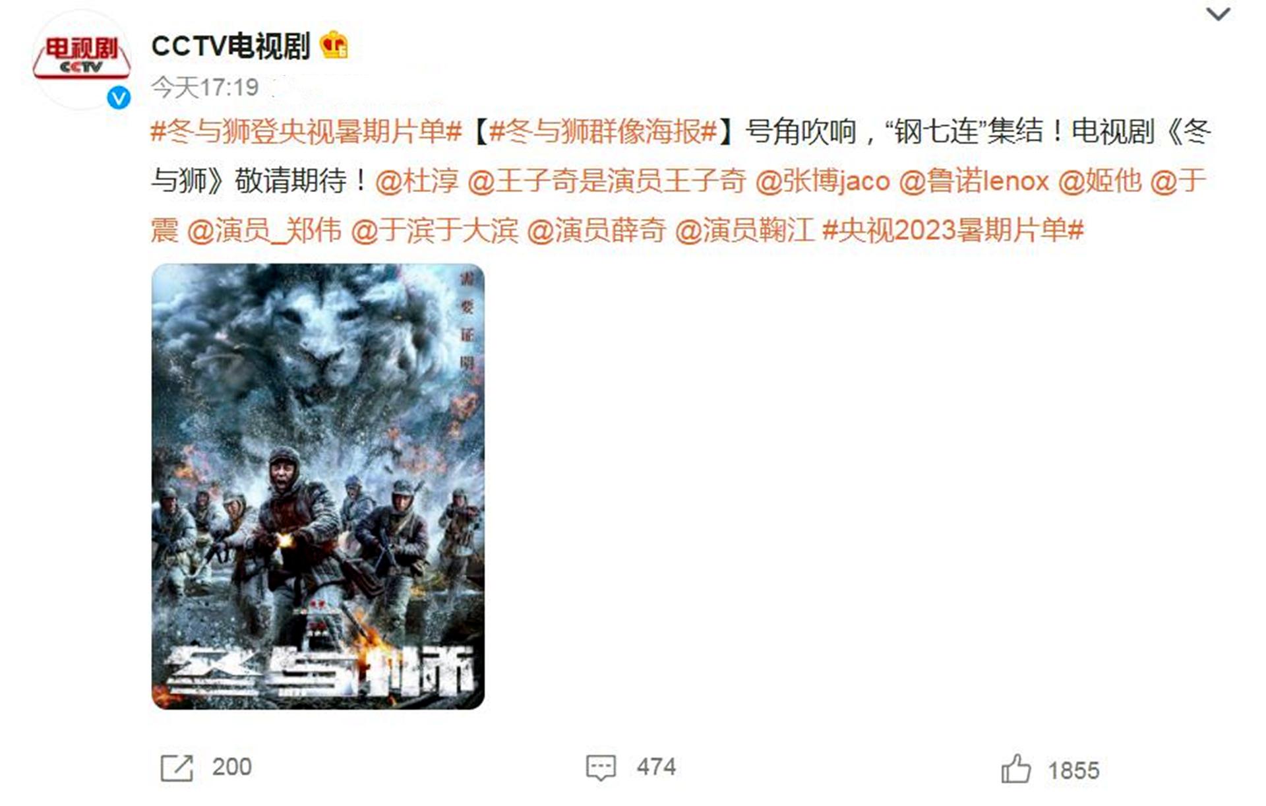Open hashtag #央视2023暑期片单#

coord(953,230)
